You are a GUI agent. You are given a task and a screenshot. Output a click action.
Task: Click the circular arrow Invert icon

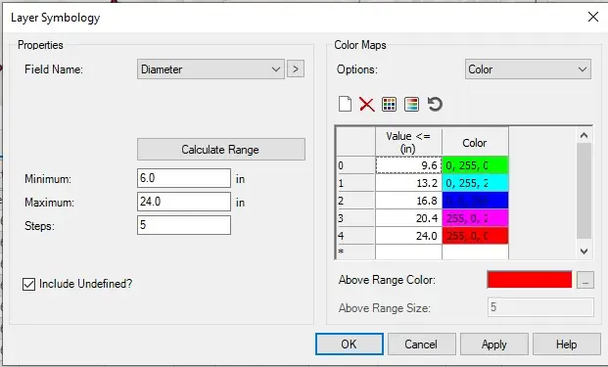pyautogui.click(x=435, y=105)
